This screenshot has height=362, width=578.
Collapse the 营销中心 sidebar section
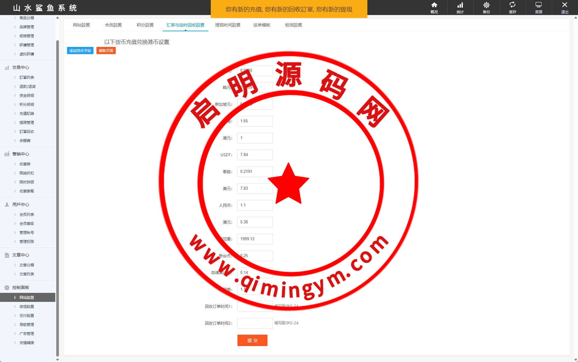coord(20,154)
